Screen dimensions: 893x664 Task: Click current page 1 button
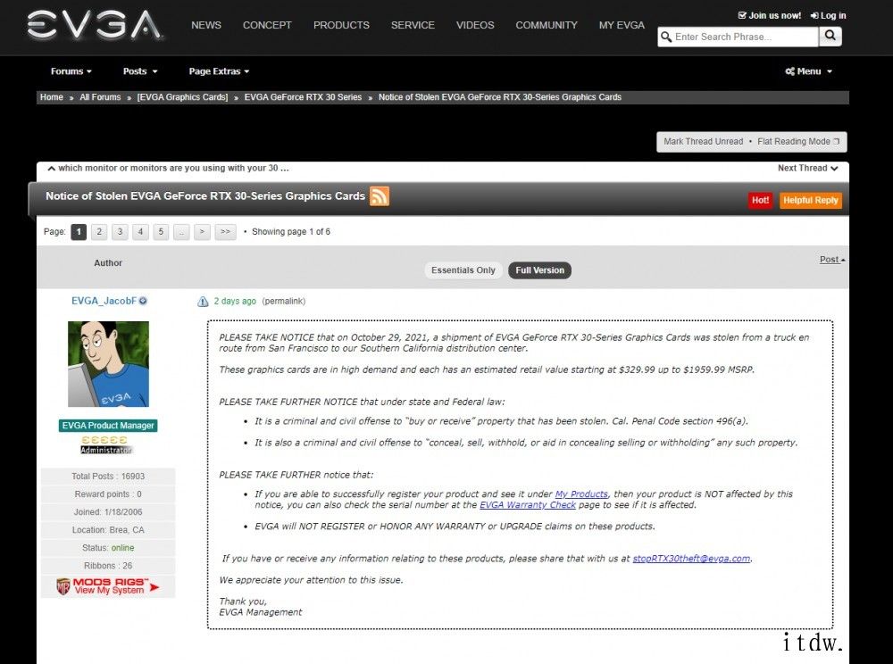[x=79, y=232]
